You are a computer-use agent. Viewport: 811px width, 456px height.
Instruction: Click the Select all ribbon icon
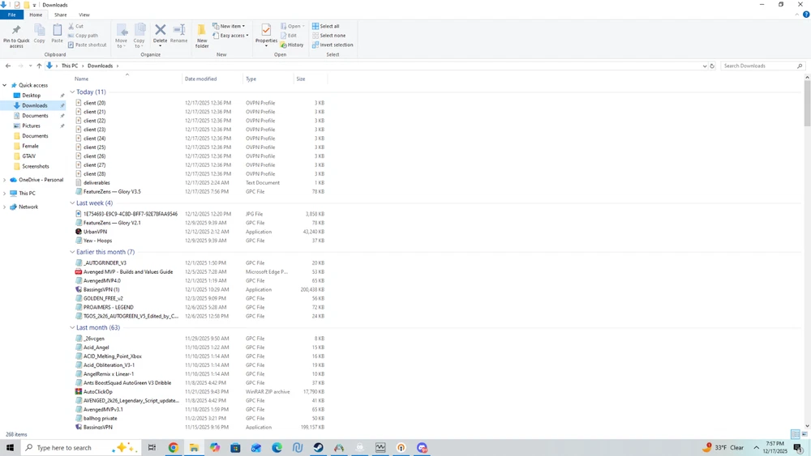pyautogui.click(x=315, y=26)
